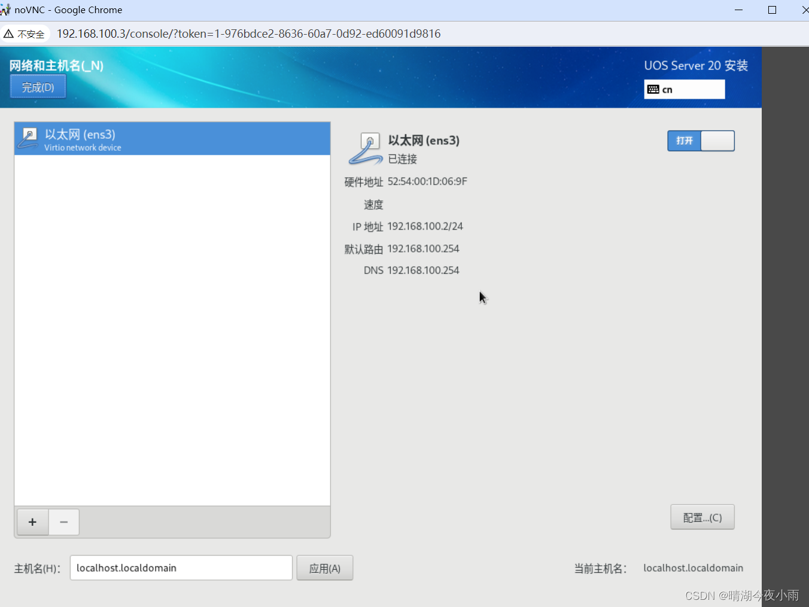Click the ens3 network cable icon in list
Image resolution: width=809 pixels, height=607 pixels.
coord(28,138)
